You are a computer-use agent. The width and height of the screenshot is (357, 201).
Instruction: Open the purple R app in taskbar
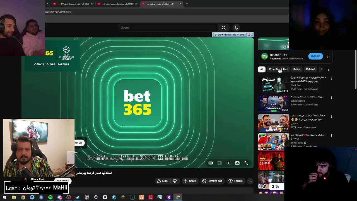(168, 197)
